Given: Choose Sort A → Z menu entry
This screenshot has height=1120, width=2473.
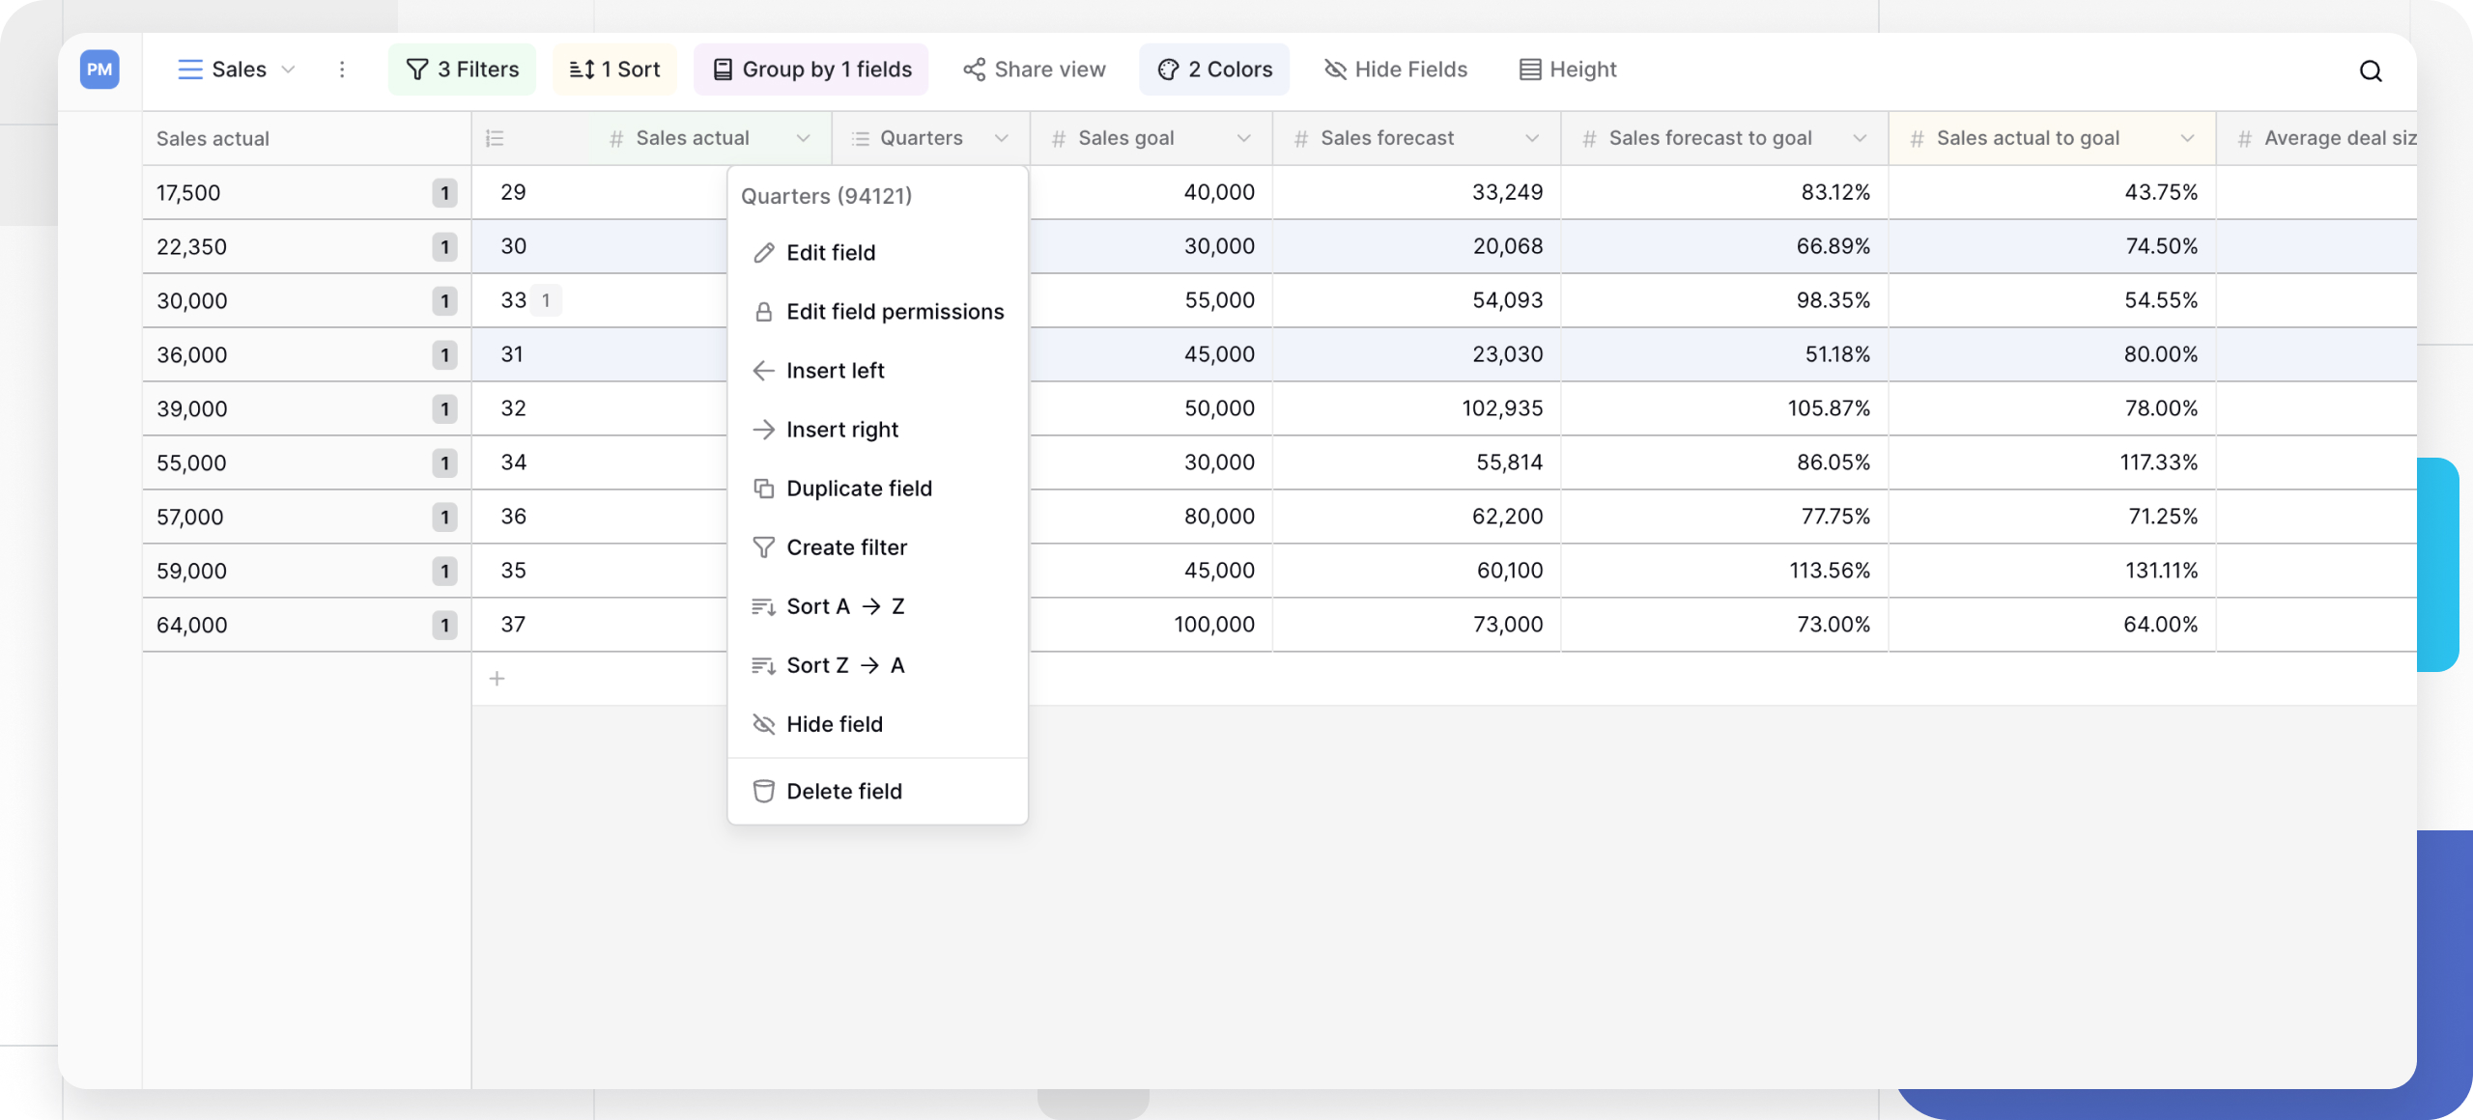Looking at the screenshot, I should (x=845, y=606).
